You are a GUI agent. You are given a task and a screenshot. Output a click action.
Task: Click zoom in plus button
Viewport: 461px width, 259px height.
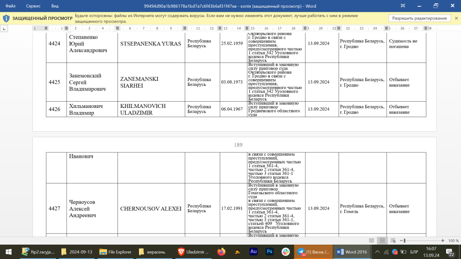pos(443,241)
